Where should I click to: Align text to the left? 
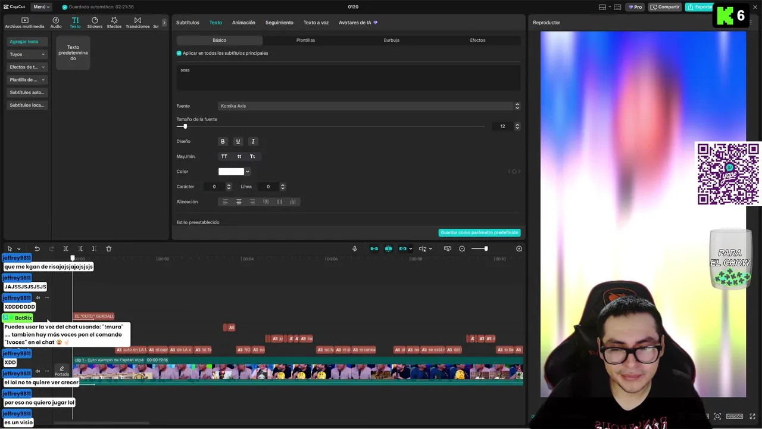click(225, 202)
